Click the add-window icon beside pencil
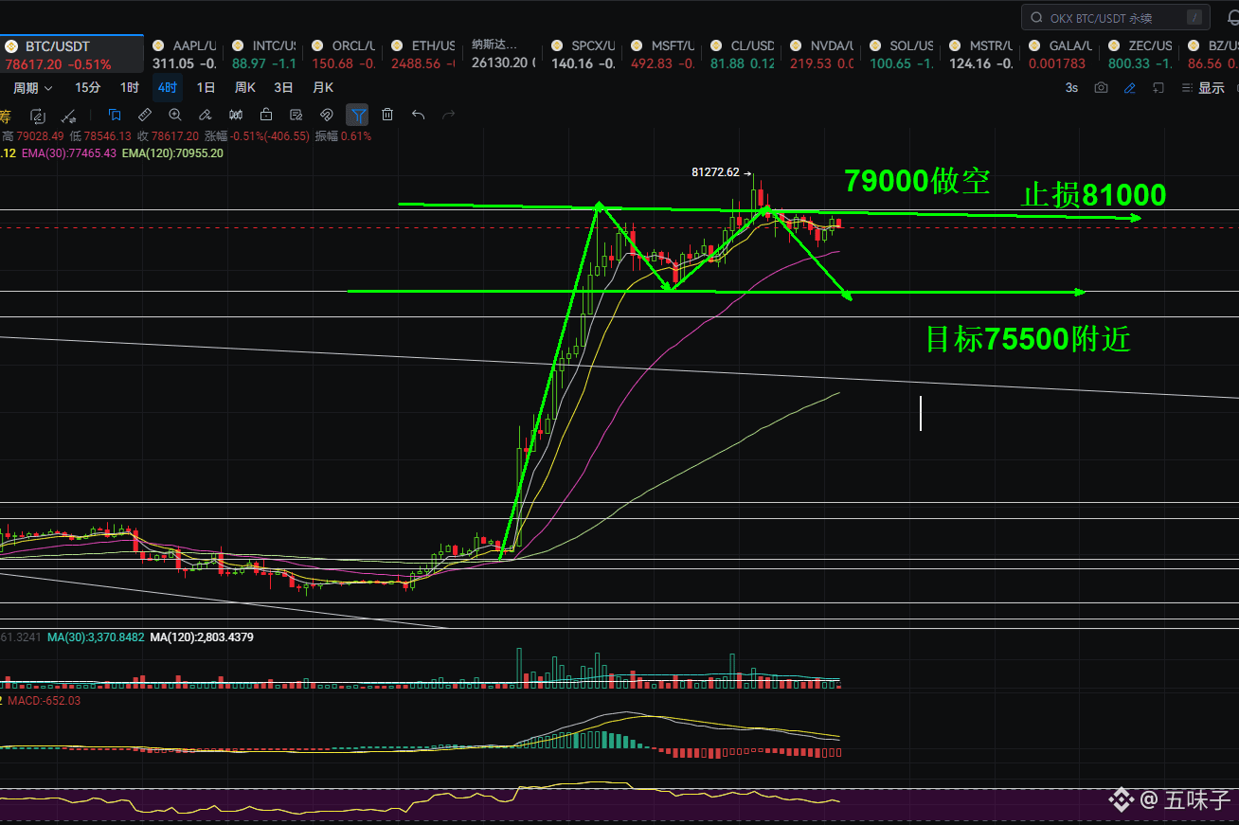 (x=1158, y=87)
